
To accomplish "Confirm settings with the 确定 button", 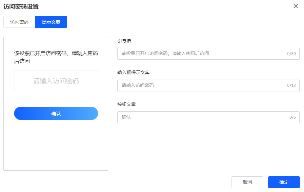I will [284, 182].
